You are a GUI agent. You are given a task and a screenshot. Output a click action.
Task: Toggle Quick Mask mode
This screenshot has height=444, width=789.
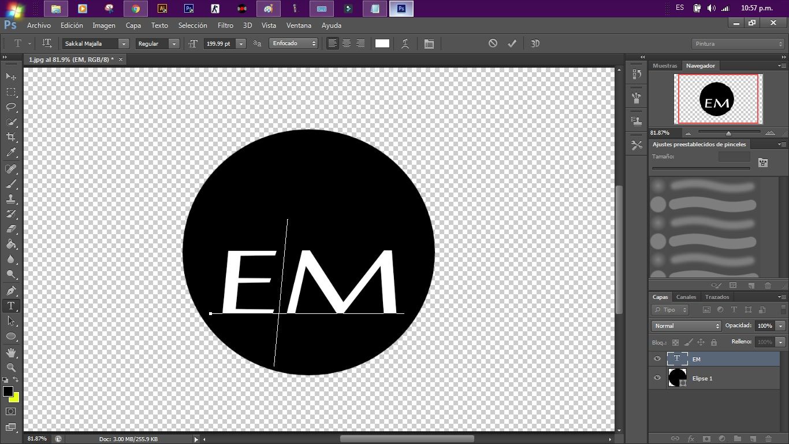click(11, 411)
